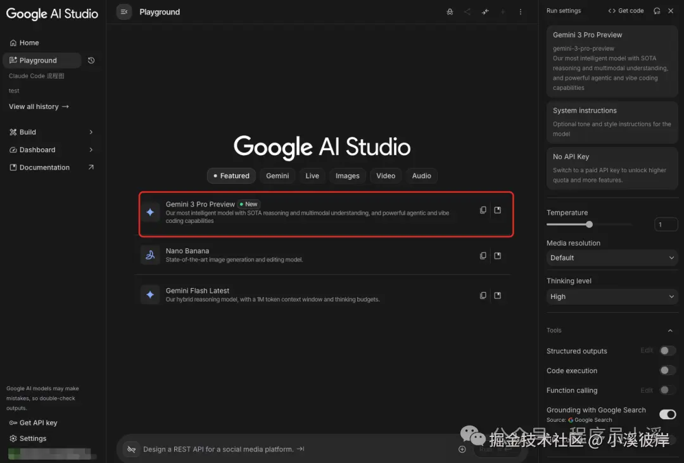Screen dimensions: 684x463
Task: Click the Nano Banana banana icon
Action: (150, 255)
